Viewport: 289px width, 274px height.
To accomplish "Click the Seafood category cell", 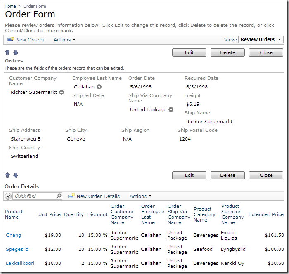I will (x=203, y=249).
